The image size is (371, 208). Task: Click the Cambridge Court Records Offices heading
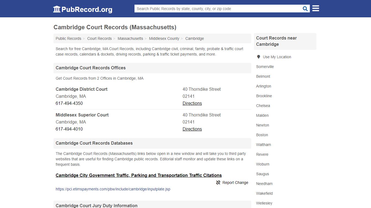click(91, 68)
